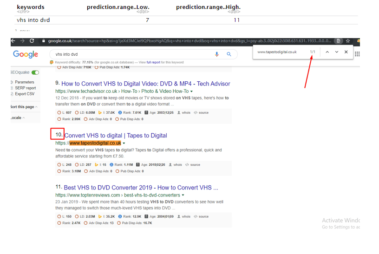Click source for the Tapes to Digital result
Image resolution: width=379 pixels, height=254 pixels.
click(x=193, y=165)
